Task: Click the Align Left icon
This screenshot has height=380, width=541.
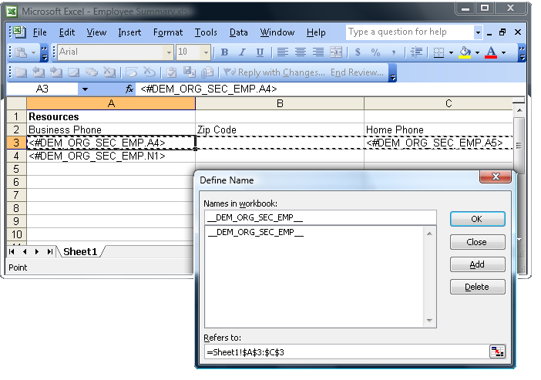Action: [283, 52]
